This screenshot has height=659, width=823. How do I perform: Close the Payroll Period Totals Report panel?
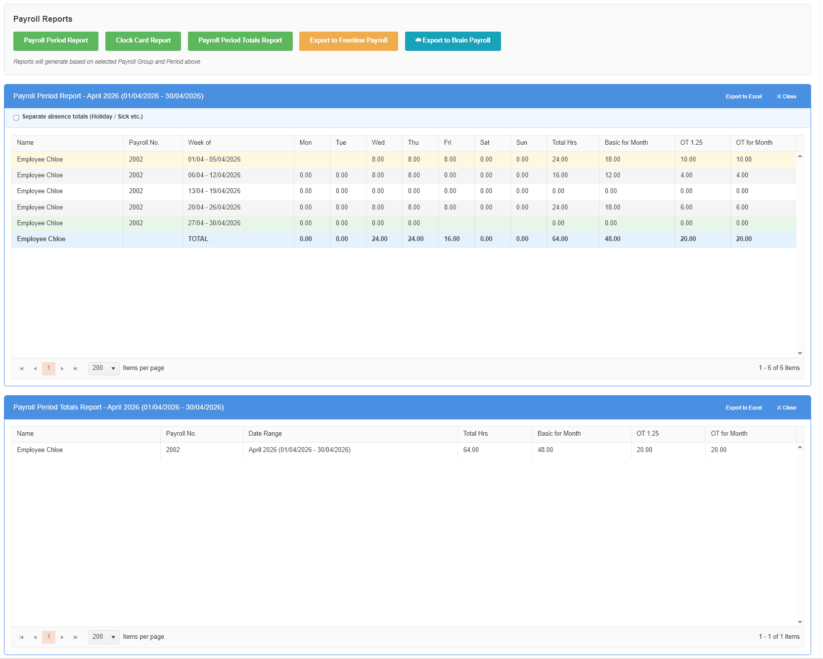point(786,408)
